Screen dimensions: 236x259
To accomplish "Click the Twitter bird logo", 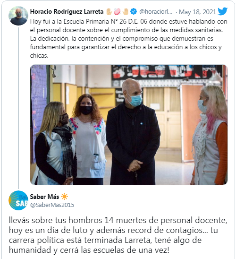I will pyautogui.click(x=222, y=11).
